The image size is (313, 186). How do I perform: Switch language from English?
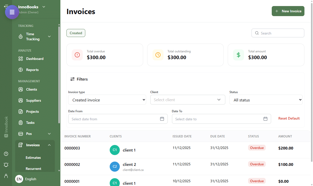click(x=31, y=179)
